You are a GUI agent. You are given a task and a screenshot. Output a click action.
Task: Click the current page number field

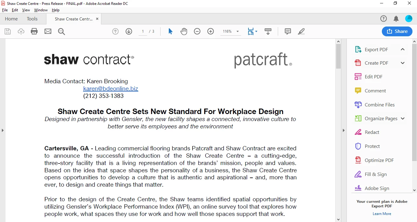coord(143,31)
